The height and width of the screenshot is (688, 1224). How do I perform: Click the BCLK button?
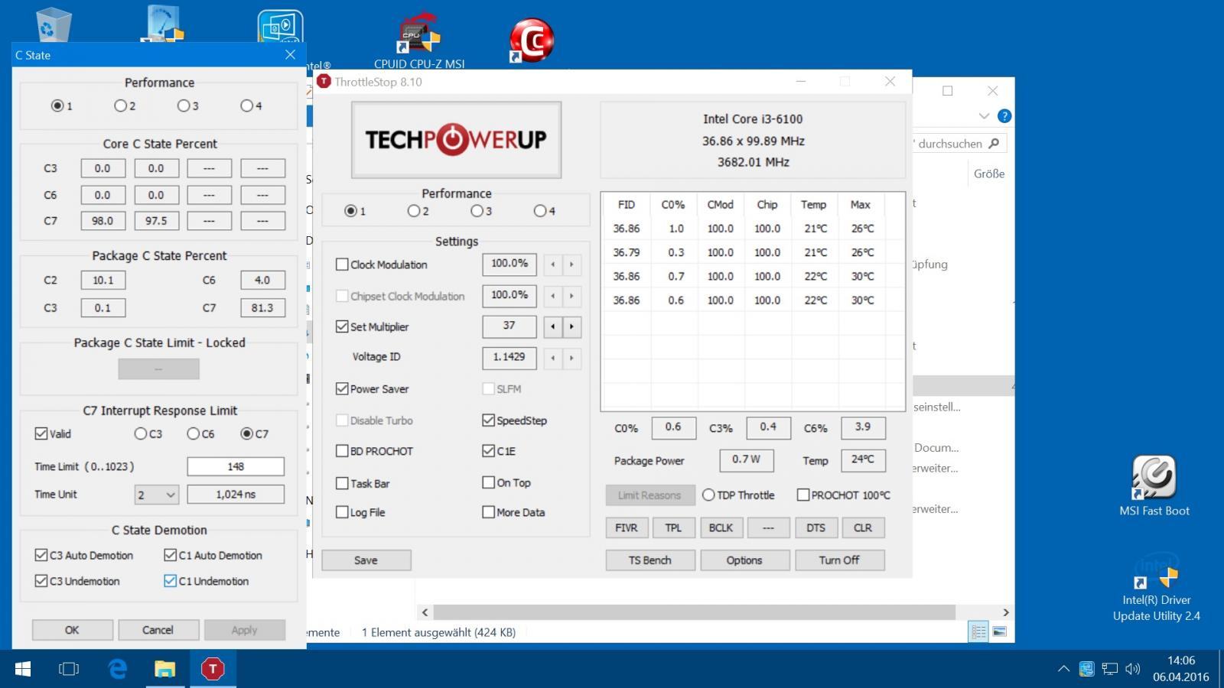tap(721, 527)
